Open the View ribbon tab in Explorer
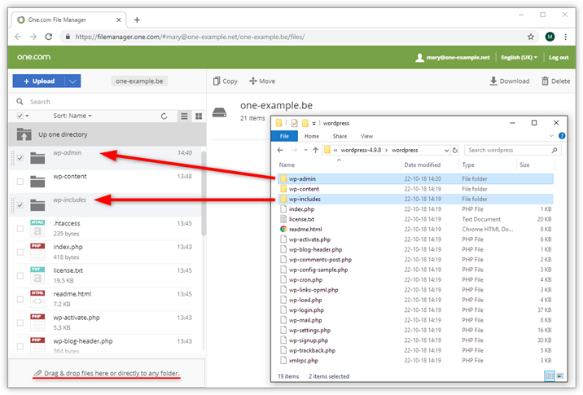This screenshot has width=583, height=395. (x=366, y=136)
